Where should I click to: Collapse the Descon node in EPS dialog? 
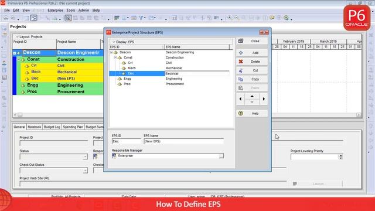click(x=111, y=52)
